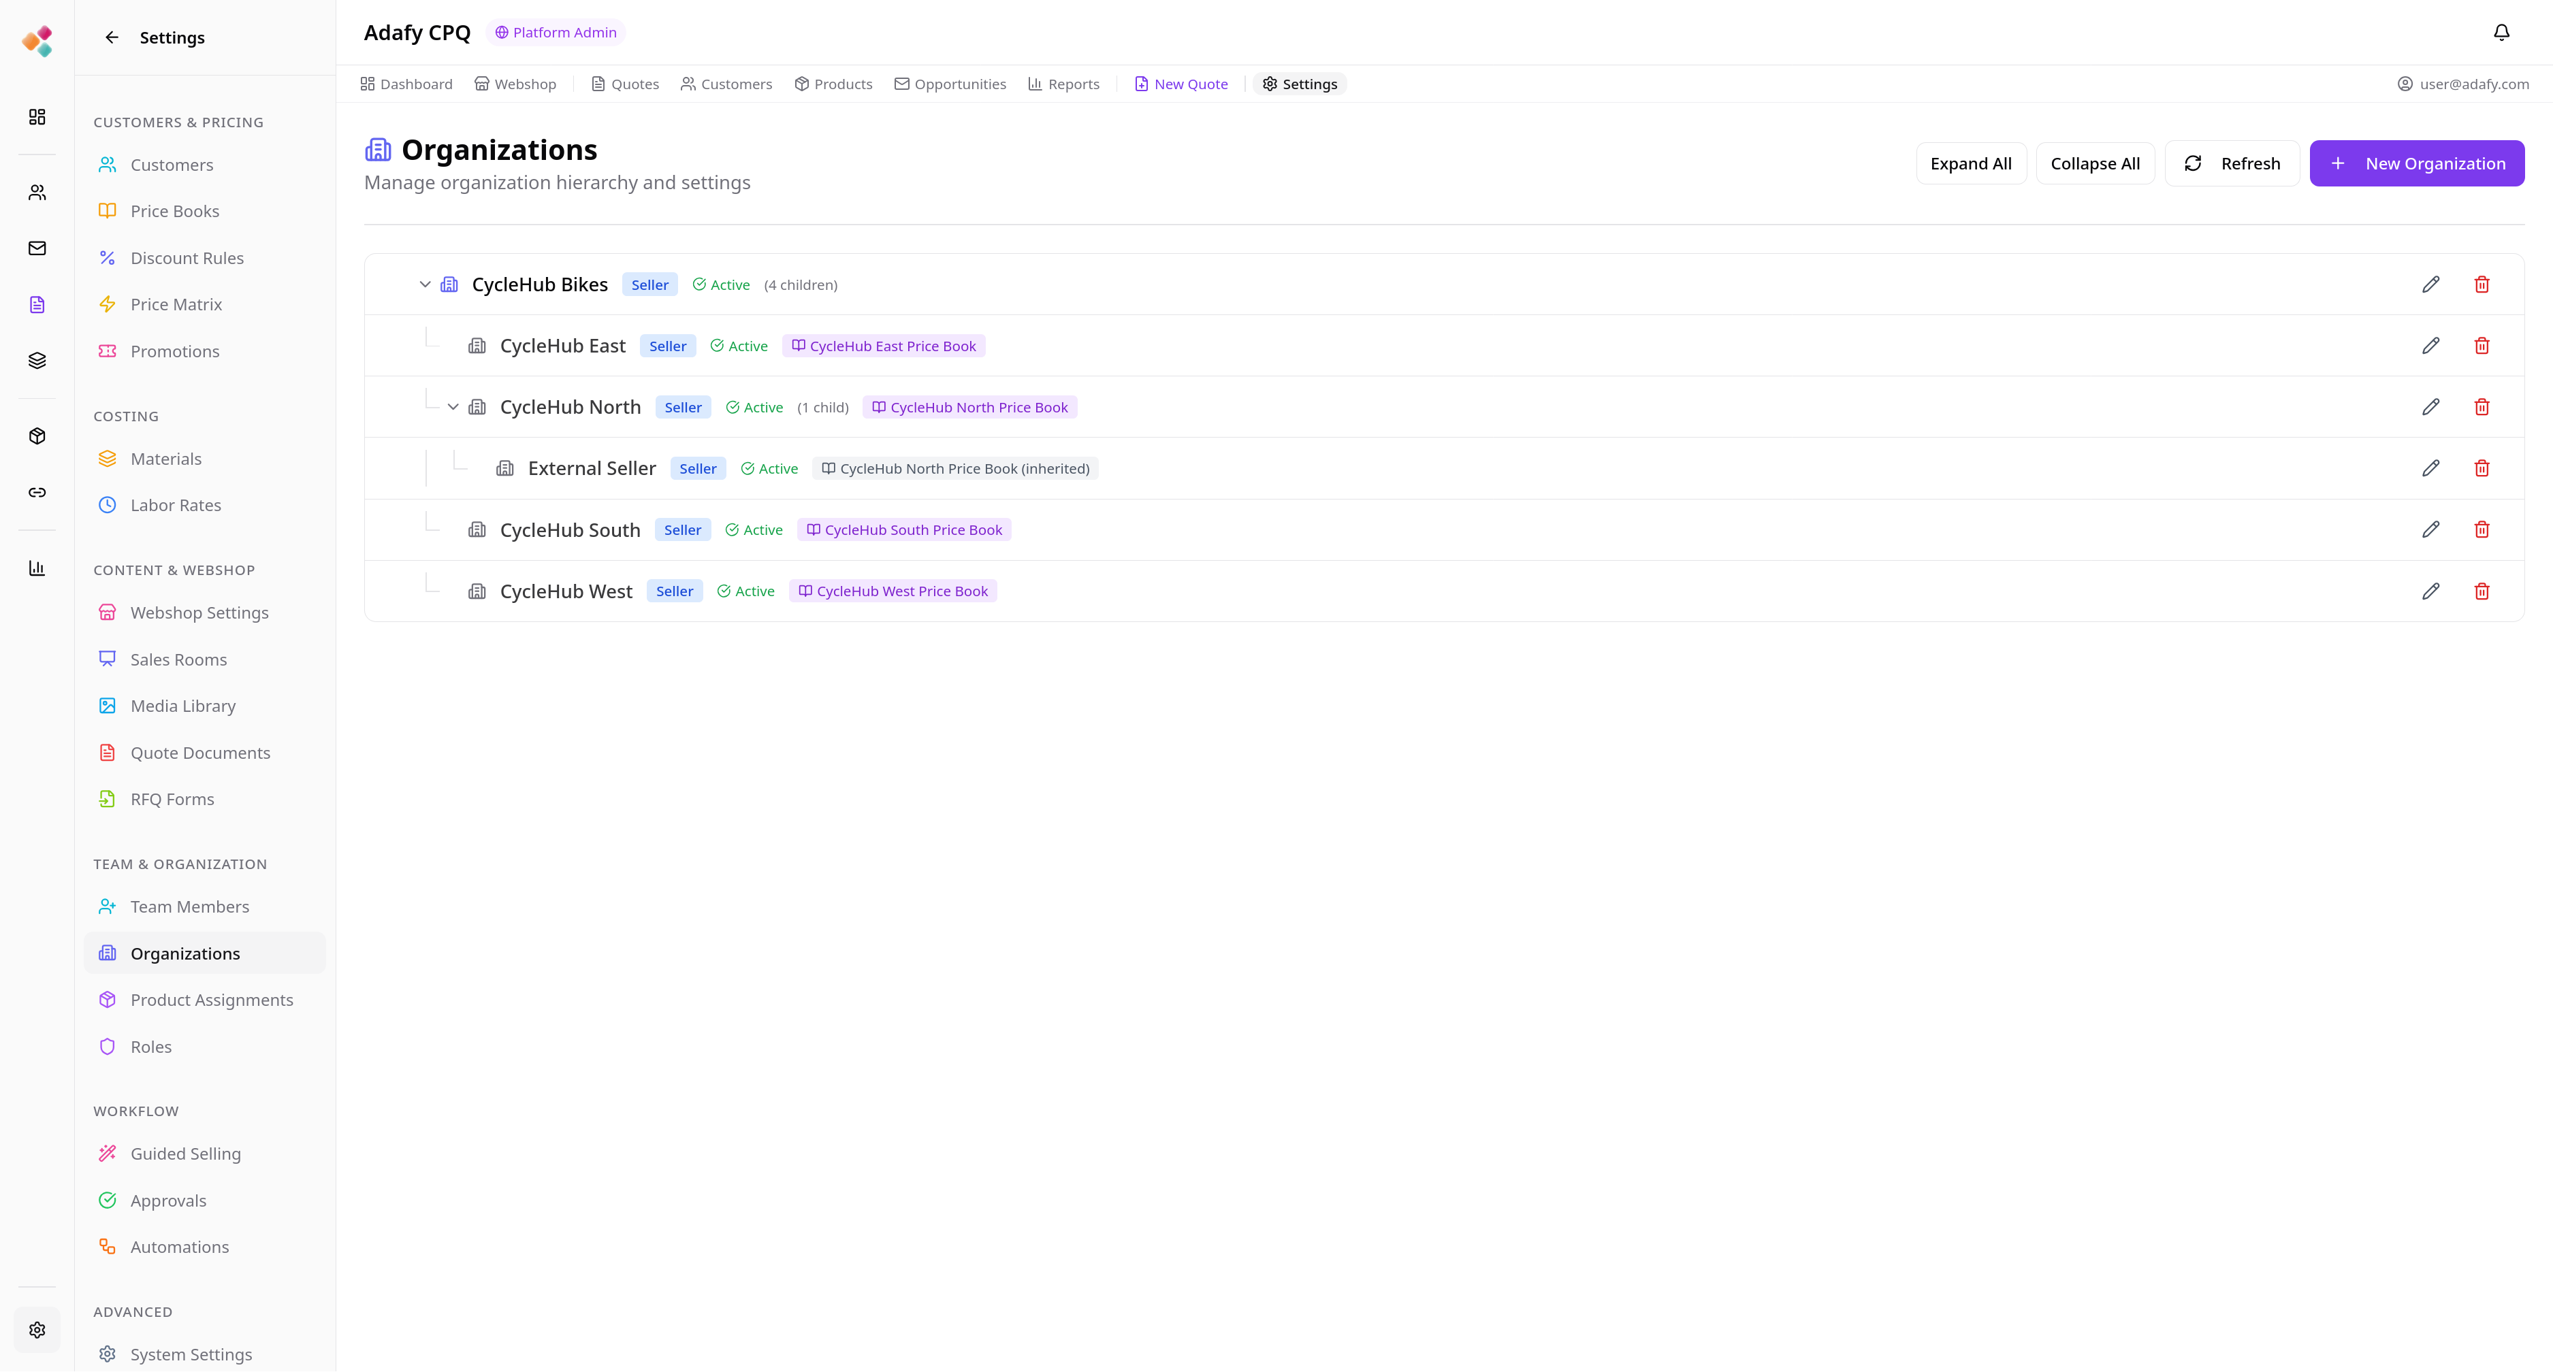The width and height of the screenshot is (2553, 1372).
Task: Click Expand All button
Action: pos(1970,163)
